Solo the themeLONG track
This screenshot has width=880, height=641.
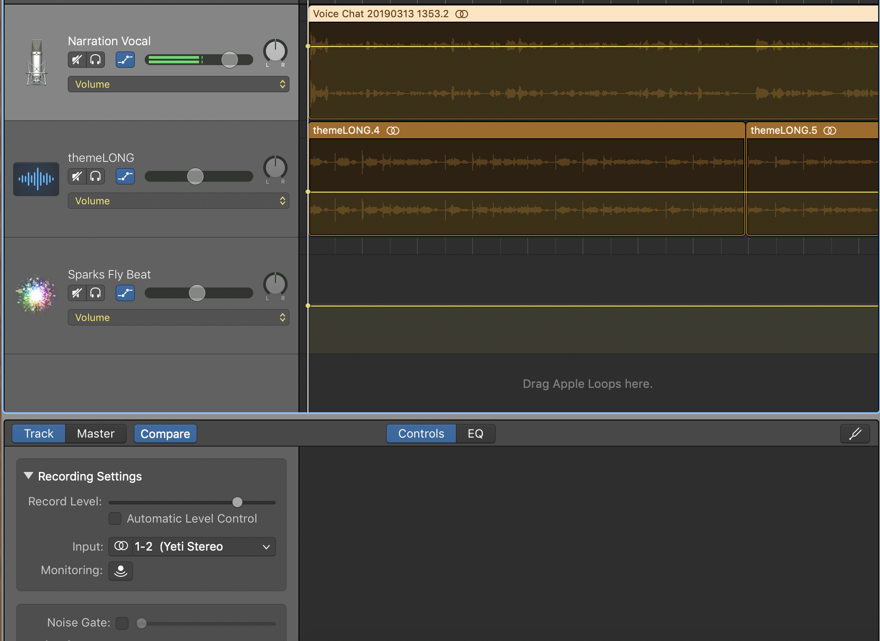pos(95,176)
